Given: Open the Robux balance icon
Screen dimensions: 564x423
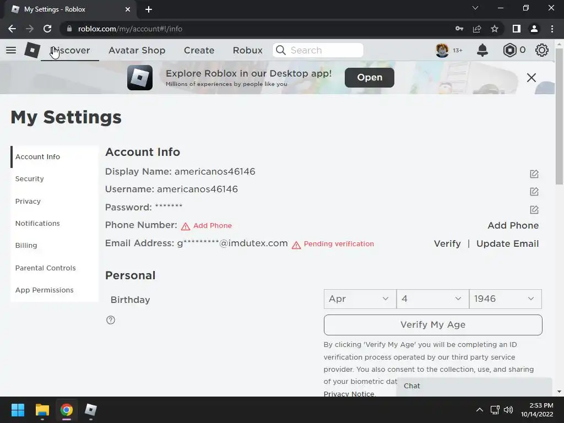Looking at the screenshot, I should click(x=509, y=50).
